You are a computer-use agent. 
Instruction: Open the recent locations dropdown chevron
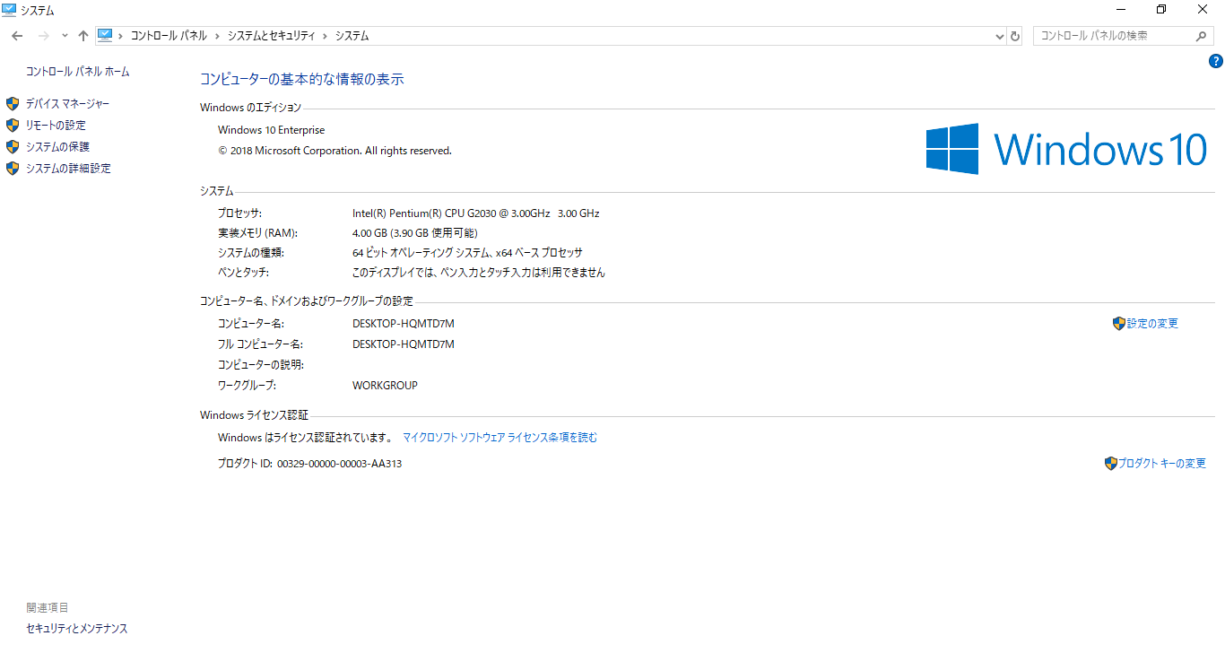pos(65,36)
